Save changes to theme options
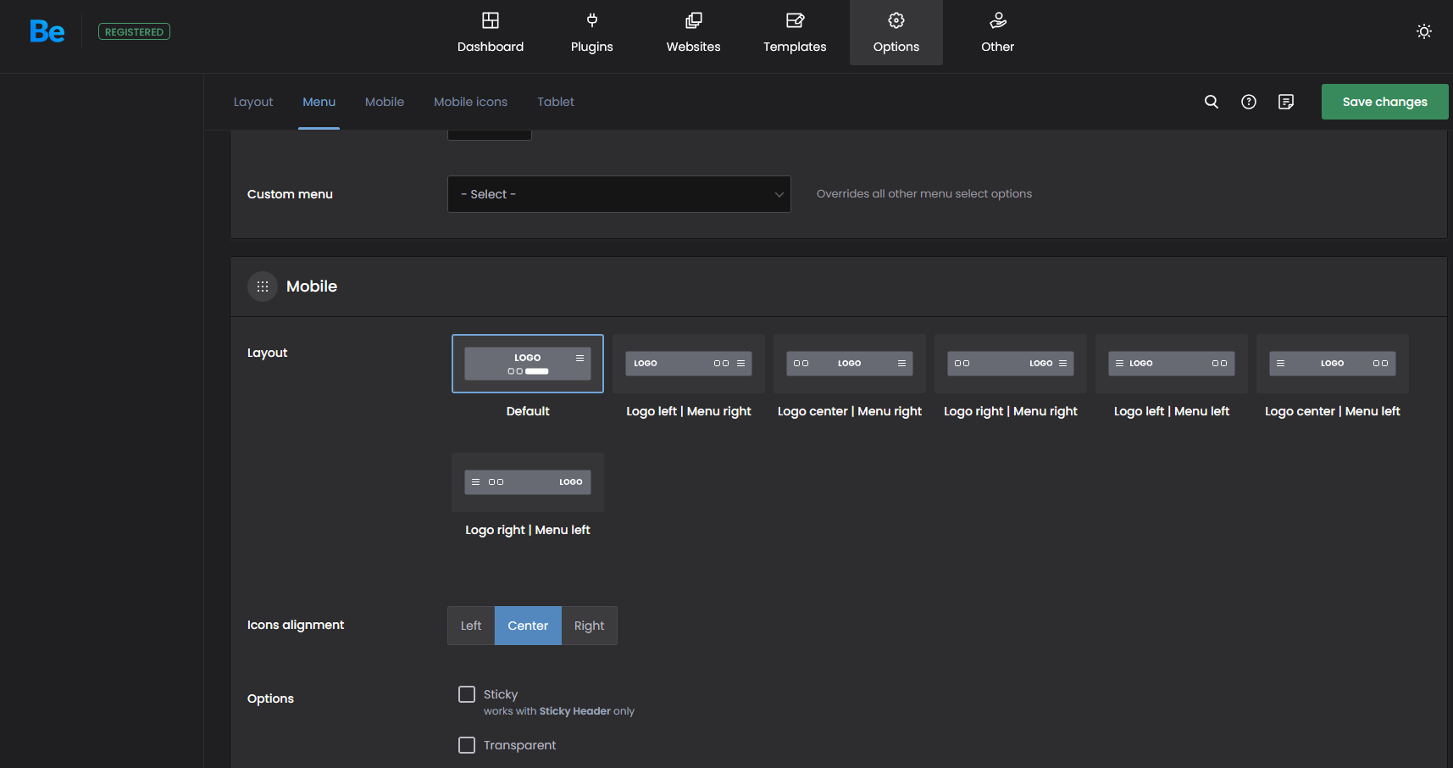 (x=1384, y=102)
